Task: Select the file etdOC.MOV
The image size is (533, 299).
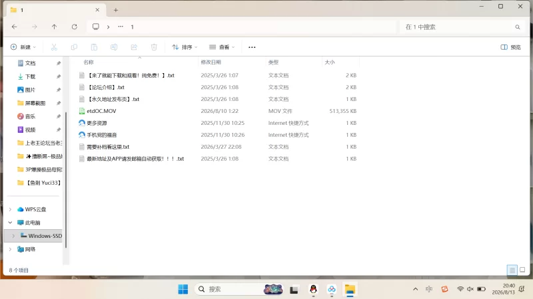Action: coord(101,111)
